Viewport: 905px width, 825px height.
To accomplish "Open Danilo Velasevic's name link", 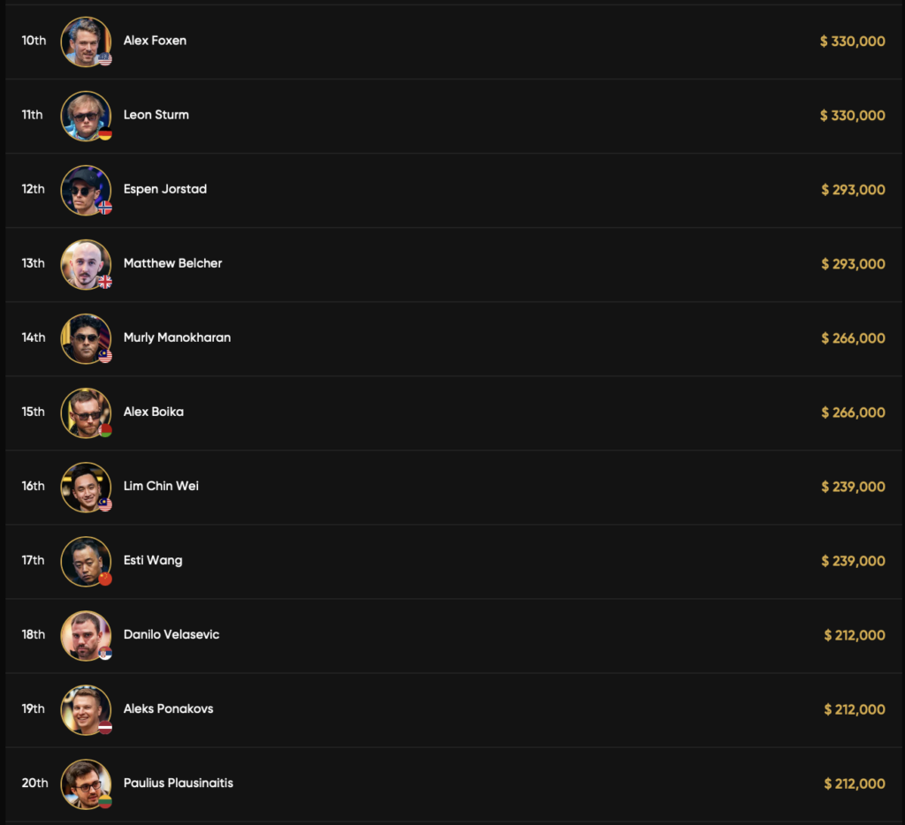I will point(171,634).
